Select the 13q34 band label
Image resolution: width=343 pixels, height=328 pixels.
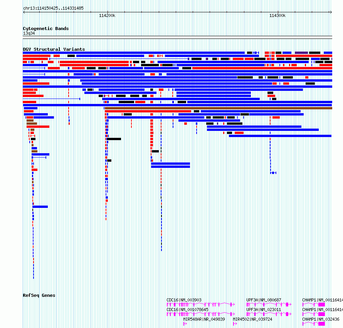(x=29, y=33)
